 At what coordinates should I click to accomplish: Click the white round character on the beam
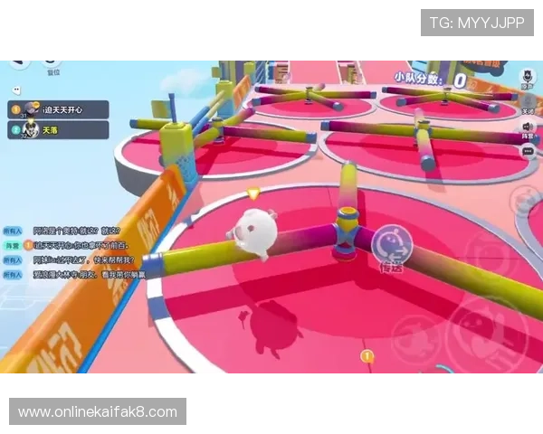(252, 233)
